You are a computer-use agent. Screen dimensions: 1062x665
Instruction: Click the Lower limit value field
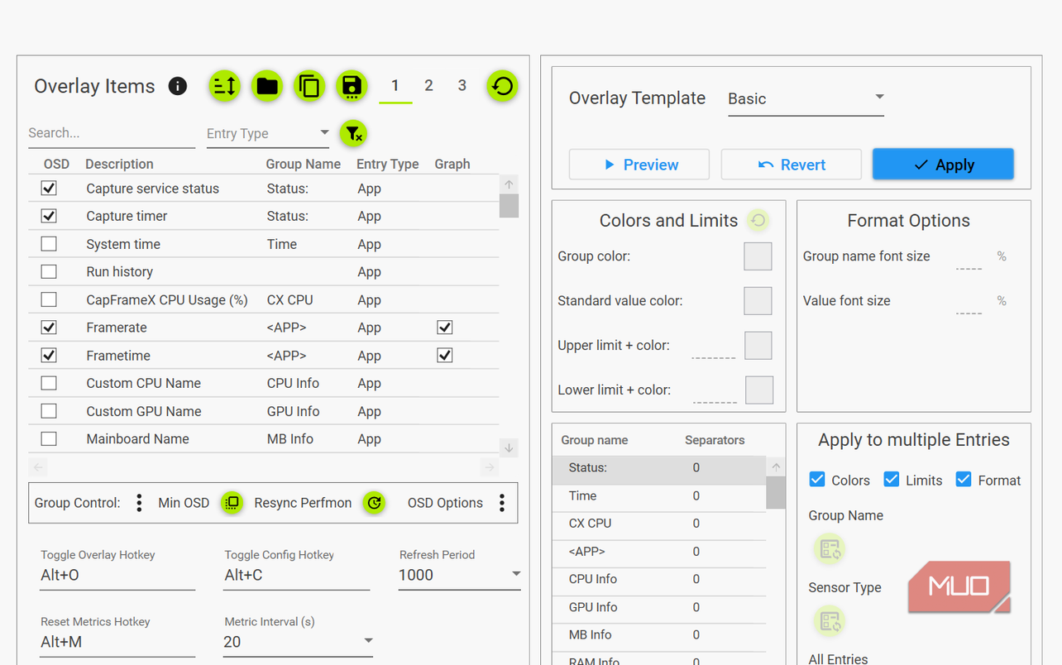[715, 393]
